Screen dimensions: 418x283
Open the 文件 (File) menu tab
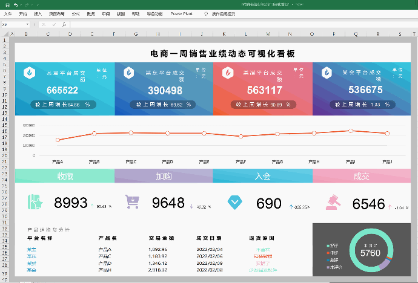[7, 13]
